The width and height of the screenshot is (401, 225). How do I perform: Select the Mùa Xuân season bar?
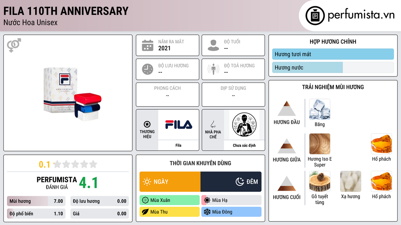coord(170,200)
